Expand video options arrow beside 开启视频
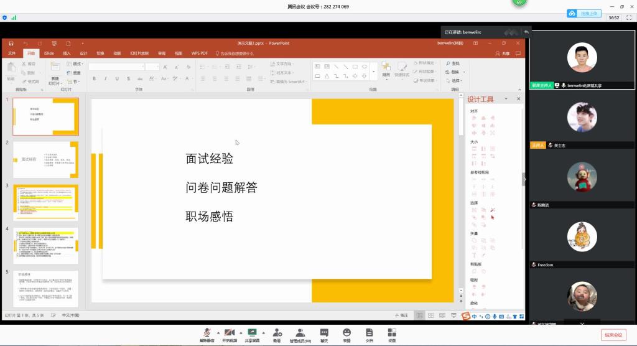Viewport: 637px width, 346px height. tap(241, 332)
